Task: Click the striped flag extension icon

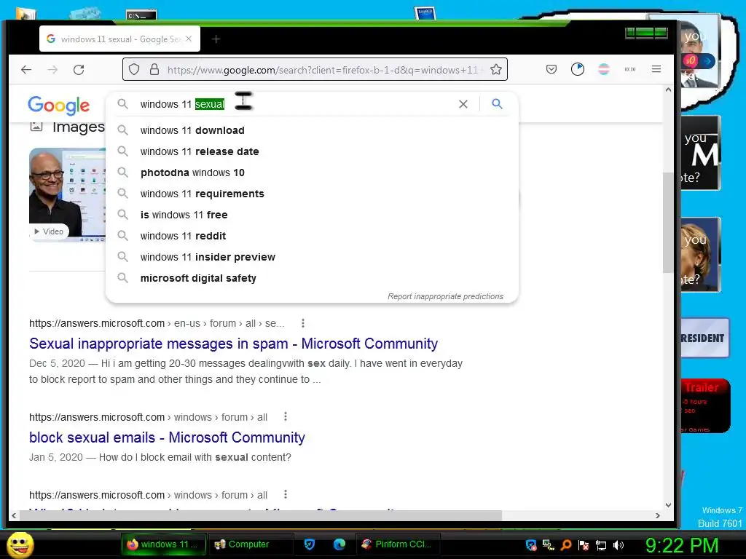Action: click(x=604, y=69)
